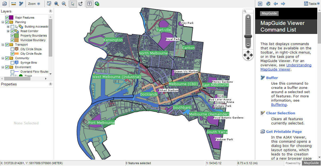This screenshot has width=321, height=166.
Task: Open the Measure tool
Action: tap(13, 4)
